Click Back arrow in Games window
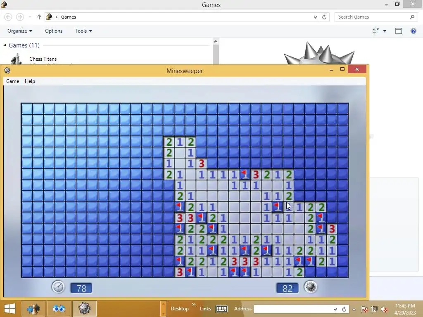Screen dimensions: 423x317 (x=8, y=17)
